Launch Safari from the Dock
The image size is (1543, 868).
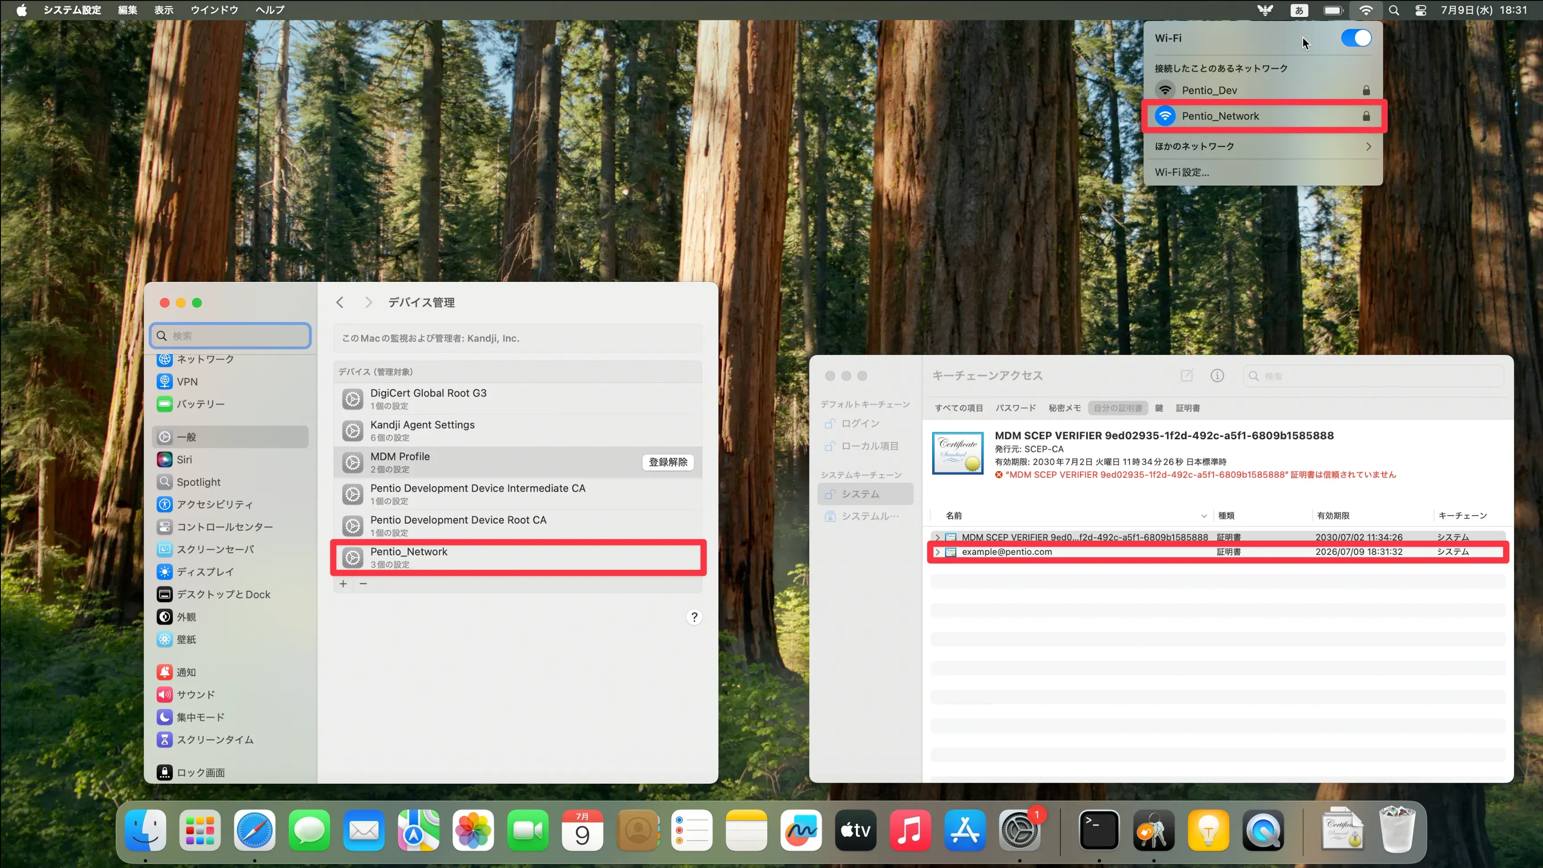point(254,830)
